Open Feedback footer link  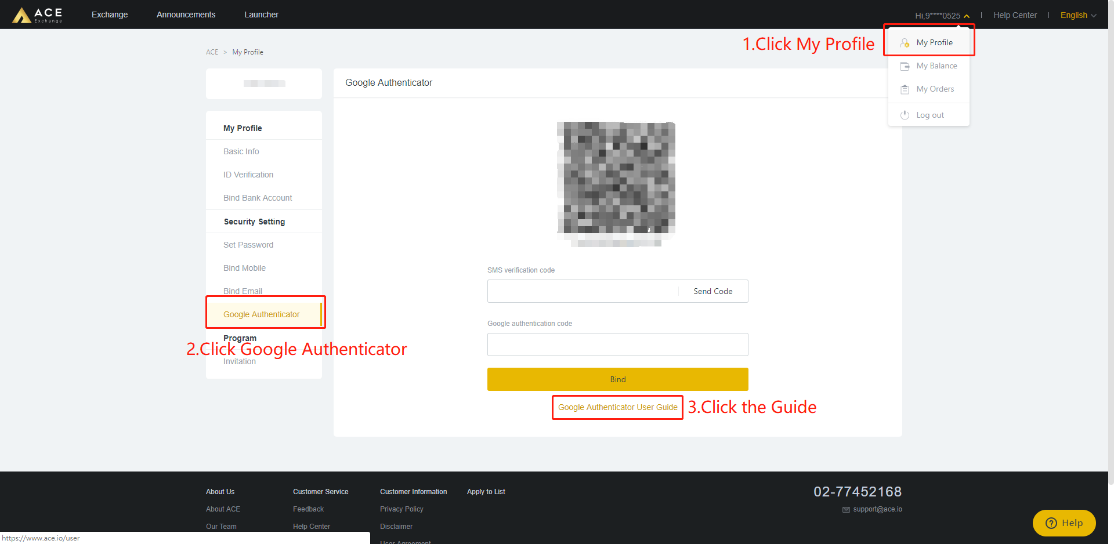[308, 509]
